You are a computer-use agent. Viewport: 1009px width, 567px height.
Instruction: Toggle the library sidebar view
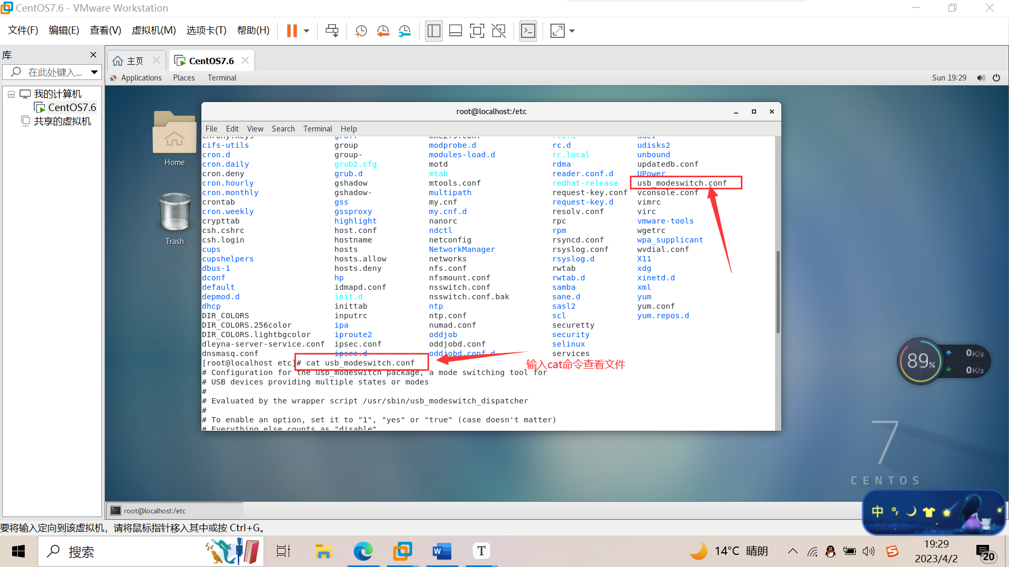[434, 31]
